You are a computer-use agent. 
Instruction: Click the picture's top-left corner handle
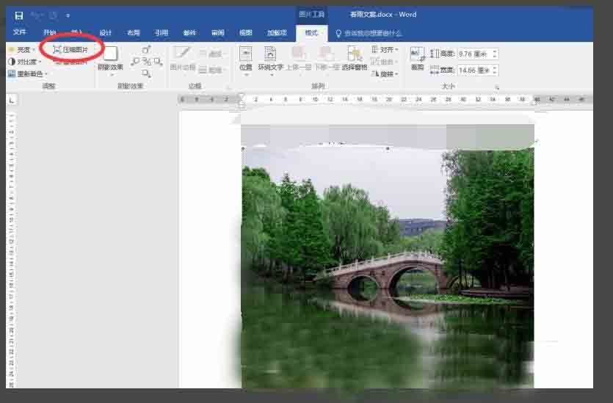(243, 148)
